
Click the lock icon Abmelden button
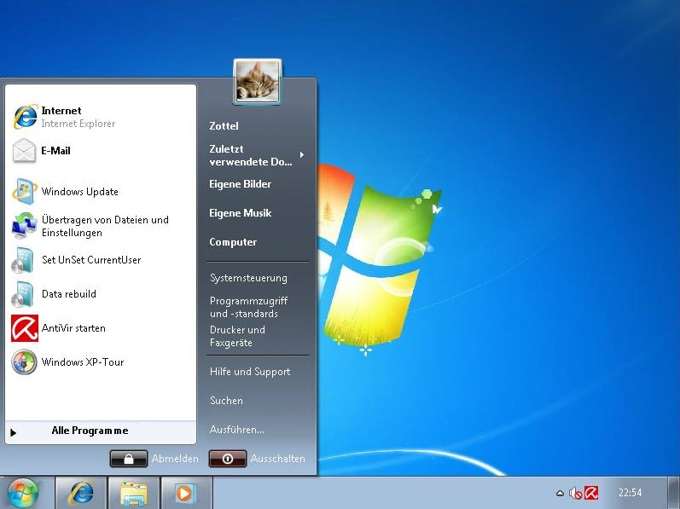(x=128, y=459)
